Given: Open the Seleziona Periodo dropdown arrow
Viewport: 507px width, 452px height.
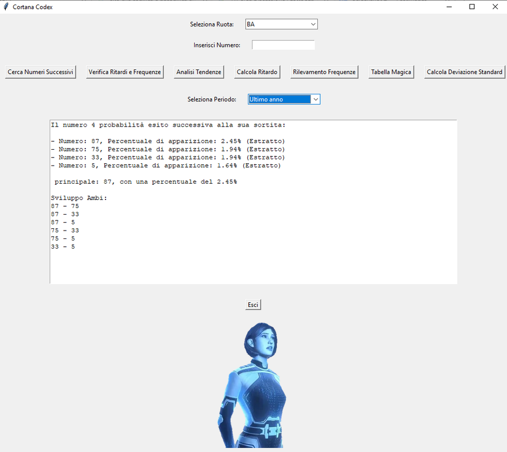Looking at the screenshot, I should 316,99.
